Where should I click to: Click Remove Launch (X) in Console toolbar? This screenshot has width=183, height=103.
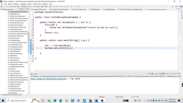[150, 74]
